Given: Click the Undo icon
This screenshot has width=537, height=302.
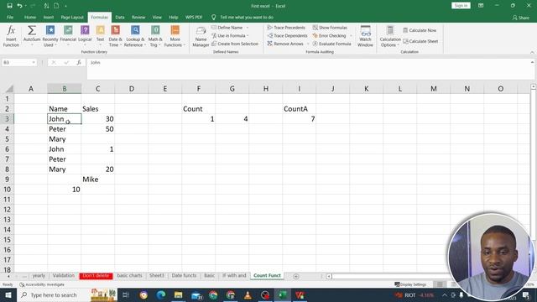Looking at the screenshot, I should [x=20, y=6].
